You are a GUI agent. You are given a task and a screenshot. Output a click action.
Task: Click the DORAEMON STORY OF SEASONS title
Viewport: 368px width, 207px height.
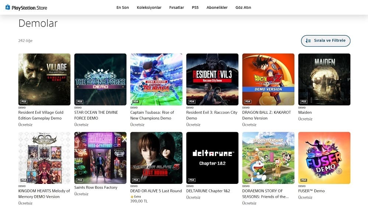265,194
